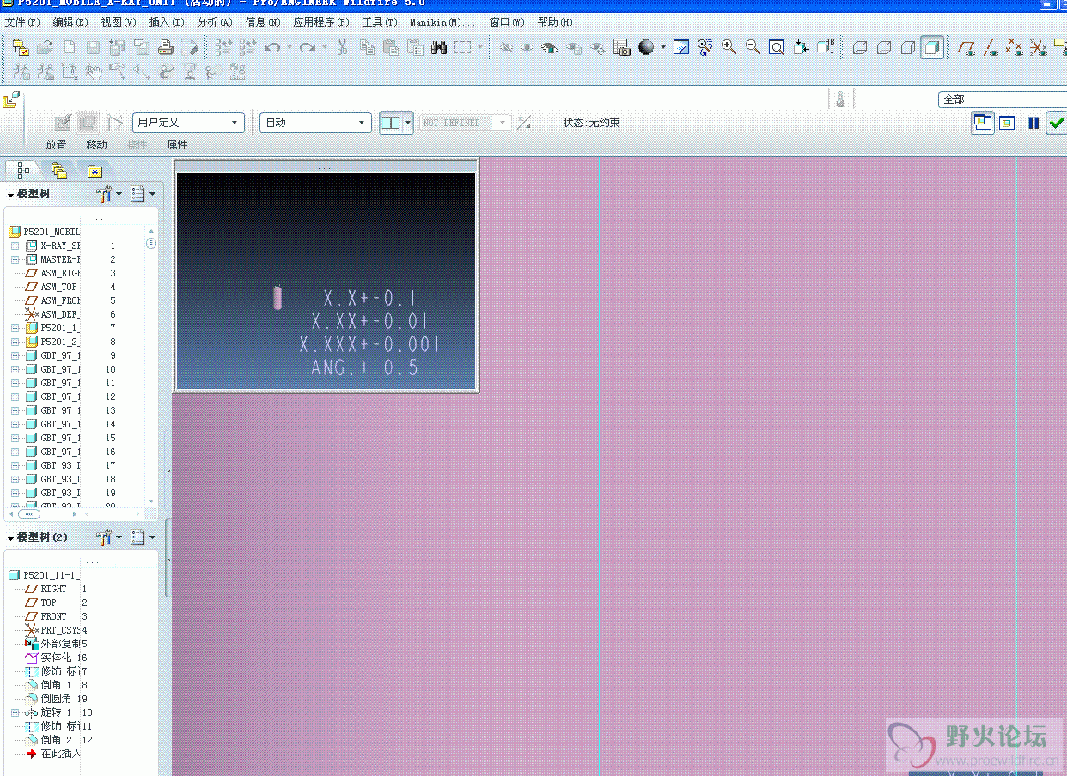The height and width of the screenshot is (776, 1067).
Task: Select the 实体化 1 feature row
Action: pos(57,658)
